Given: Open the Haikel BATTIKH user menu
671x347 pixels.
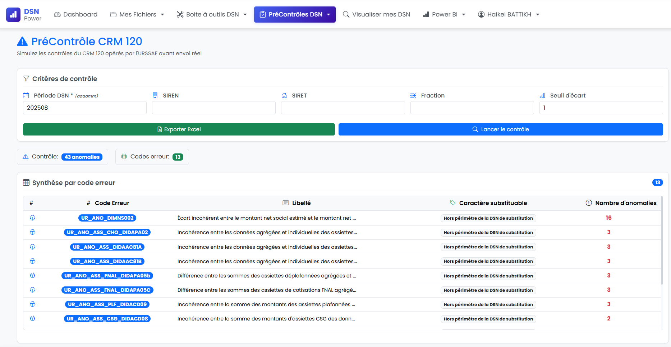Looking at the screenshot, I should (x=509, y=15).
